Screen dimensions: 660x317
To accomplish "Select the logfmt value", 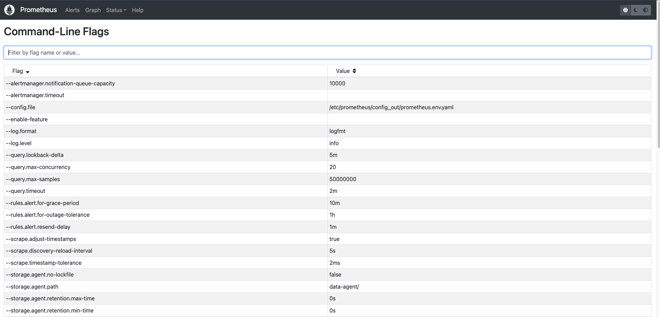I will pos(337,131).
